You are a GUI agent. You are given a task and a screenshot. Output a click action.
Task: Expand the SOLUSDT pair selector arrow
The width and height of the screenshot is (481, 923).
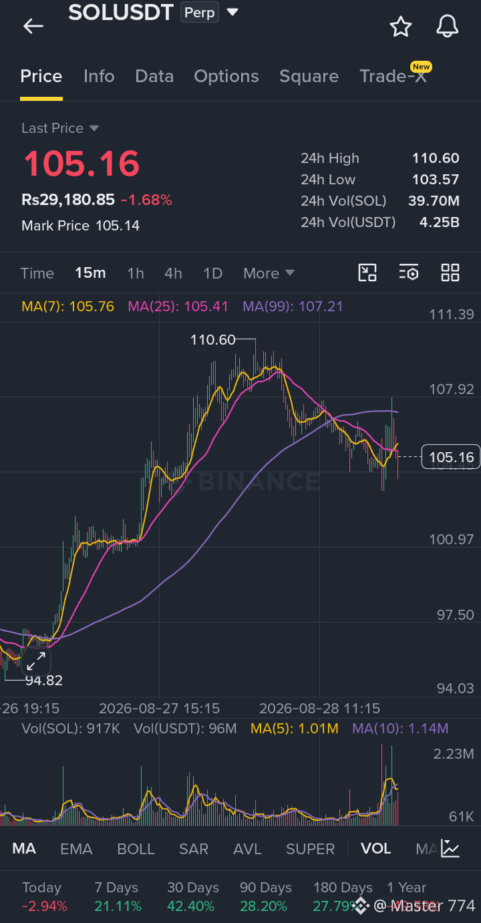(x=232, y=12)
